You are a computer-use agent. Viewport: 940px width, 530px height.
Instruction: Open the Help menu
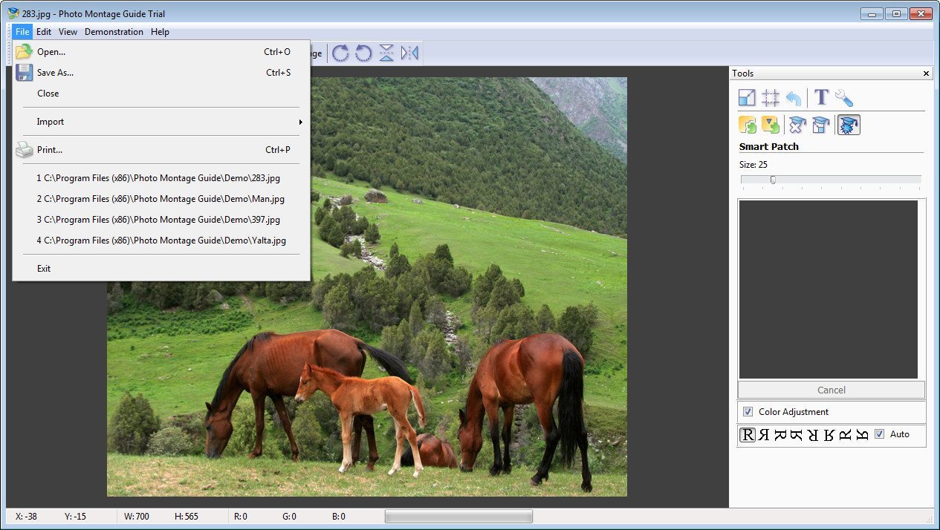(160, 32)
